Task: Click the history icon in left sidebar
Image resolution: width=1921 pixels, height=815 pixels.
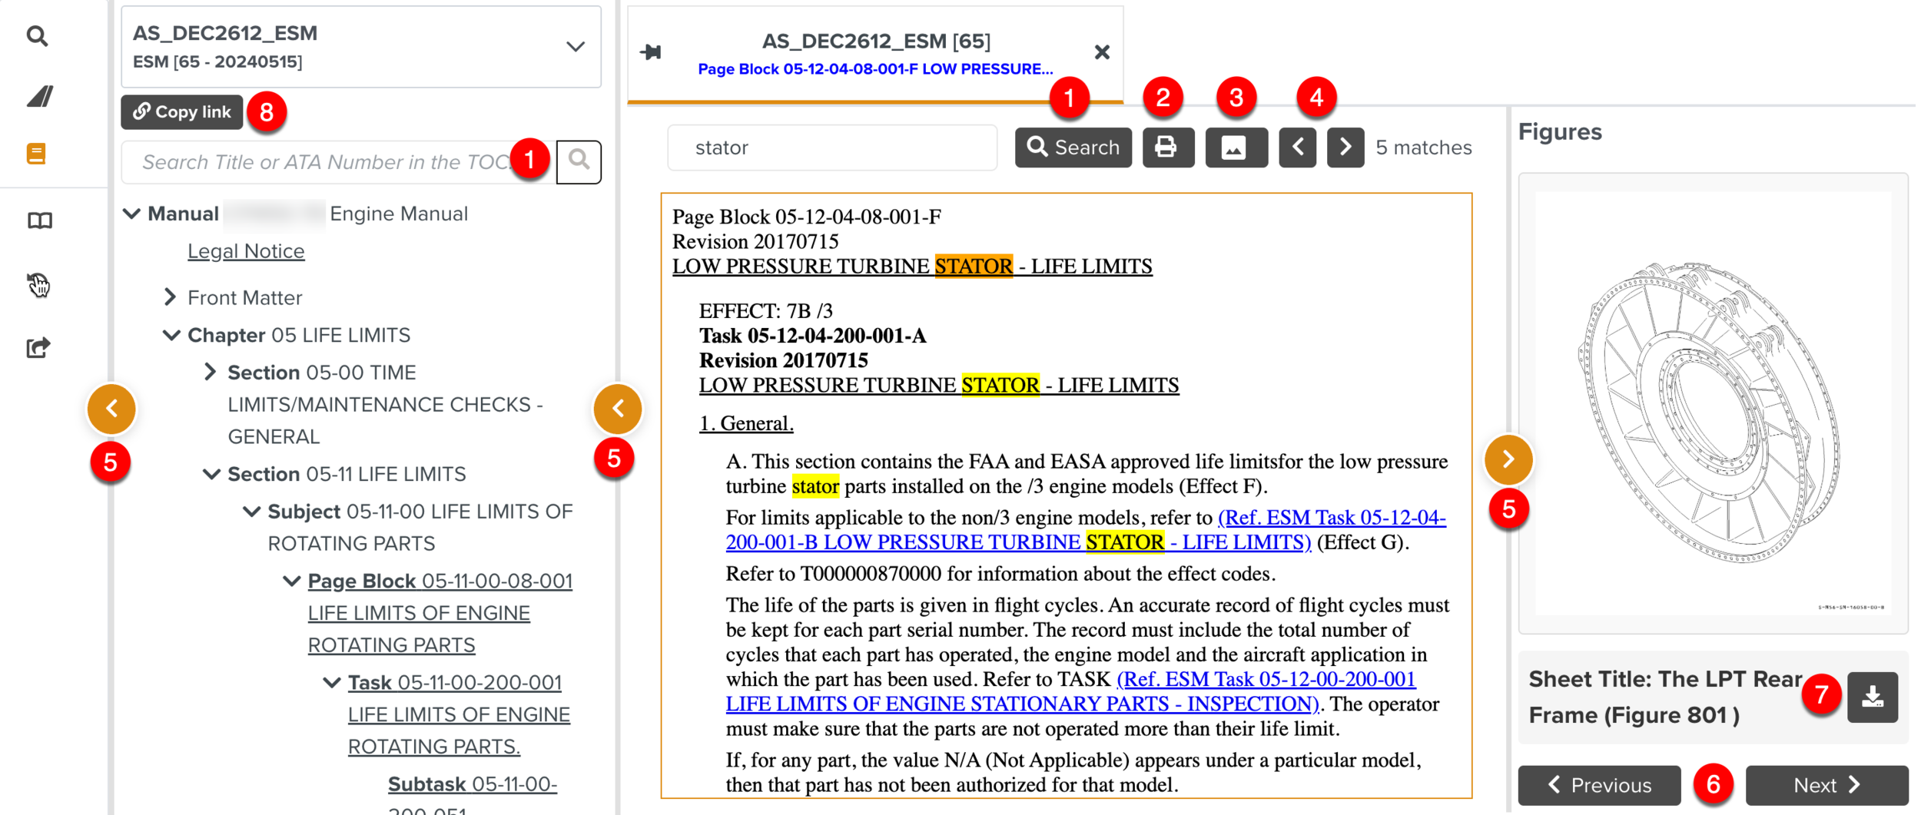Action: point(38,284)
